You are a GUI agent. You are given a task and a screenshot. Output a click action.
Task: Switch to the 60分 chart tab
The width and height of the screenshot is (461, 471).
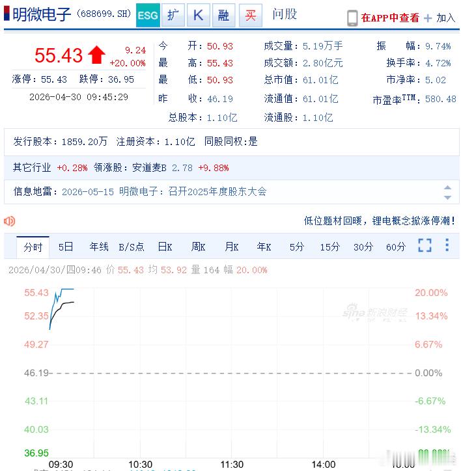tap(396, 247)
